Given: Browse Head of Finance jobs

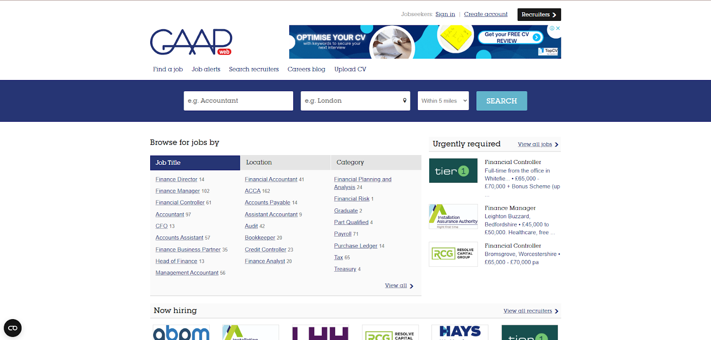Looking at the screenshot, I should point(176,261).
